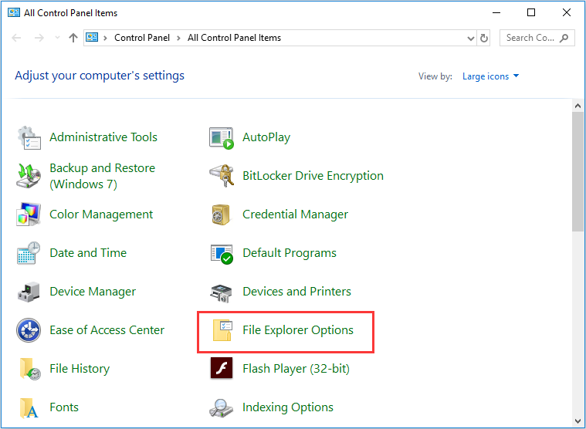
Task: Open the File Explorer Options link
Action: [297, 330]
